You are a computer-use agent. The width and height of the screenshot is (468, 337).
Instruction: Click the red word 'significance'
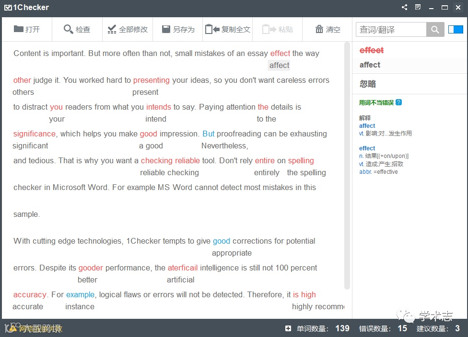pos(35,134)
